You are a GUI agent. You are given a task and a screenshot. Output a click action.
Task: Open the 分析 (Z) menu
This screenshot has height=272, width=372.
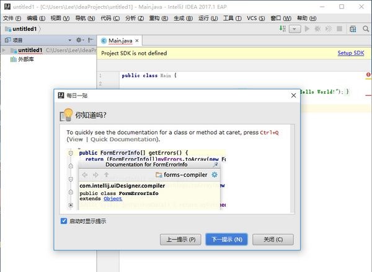pyautogui.click(x=135, y=18)
